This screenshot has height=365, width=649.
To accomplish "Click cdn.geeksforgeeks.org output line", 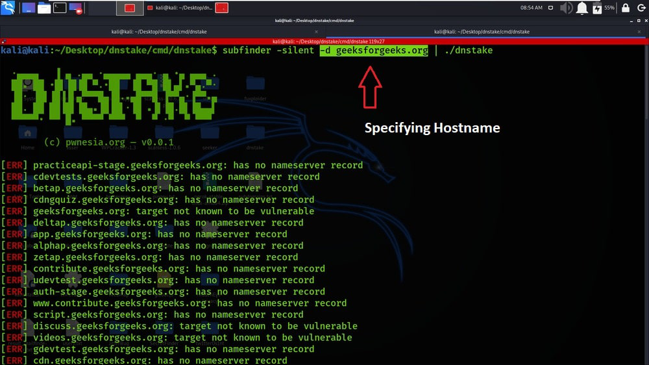I will [144, 360].
